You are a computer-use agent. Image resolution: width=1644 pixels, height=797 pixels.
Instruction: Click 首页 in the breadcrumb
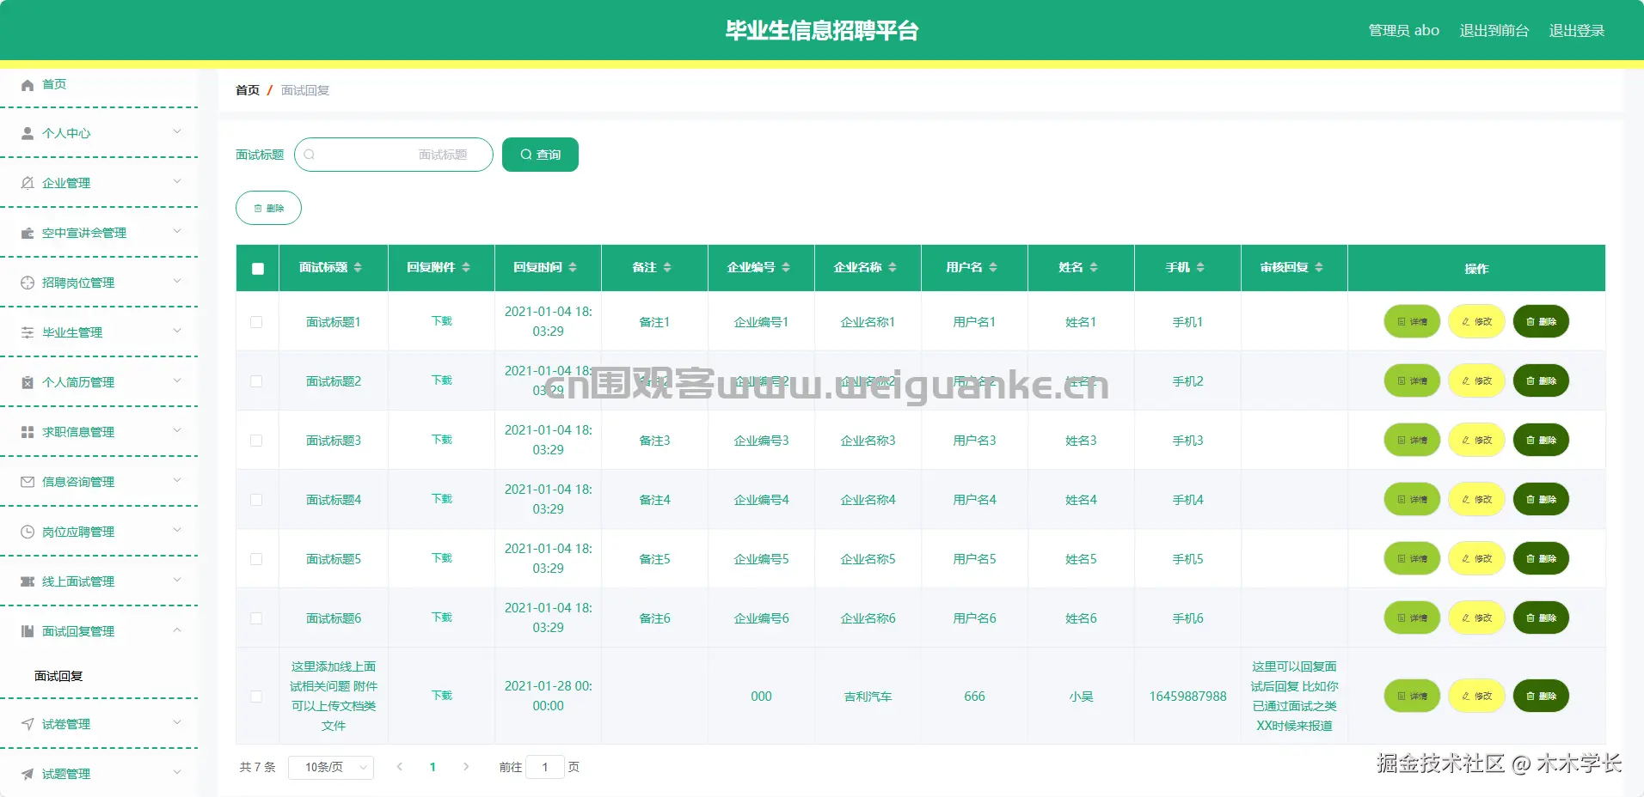[248, 90]
